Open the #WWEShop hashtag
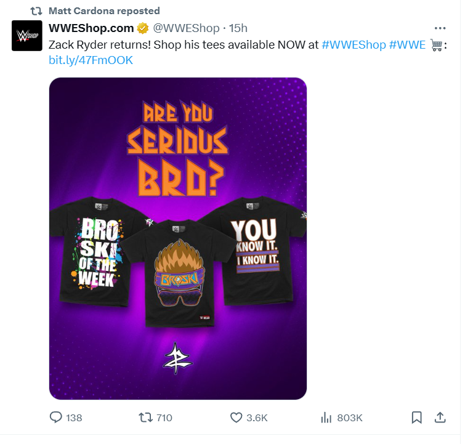This screenshot has width=473, height=444. tap(354, 45)
